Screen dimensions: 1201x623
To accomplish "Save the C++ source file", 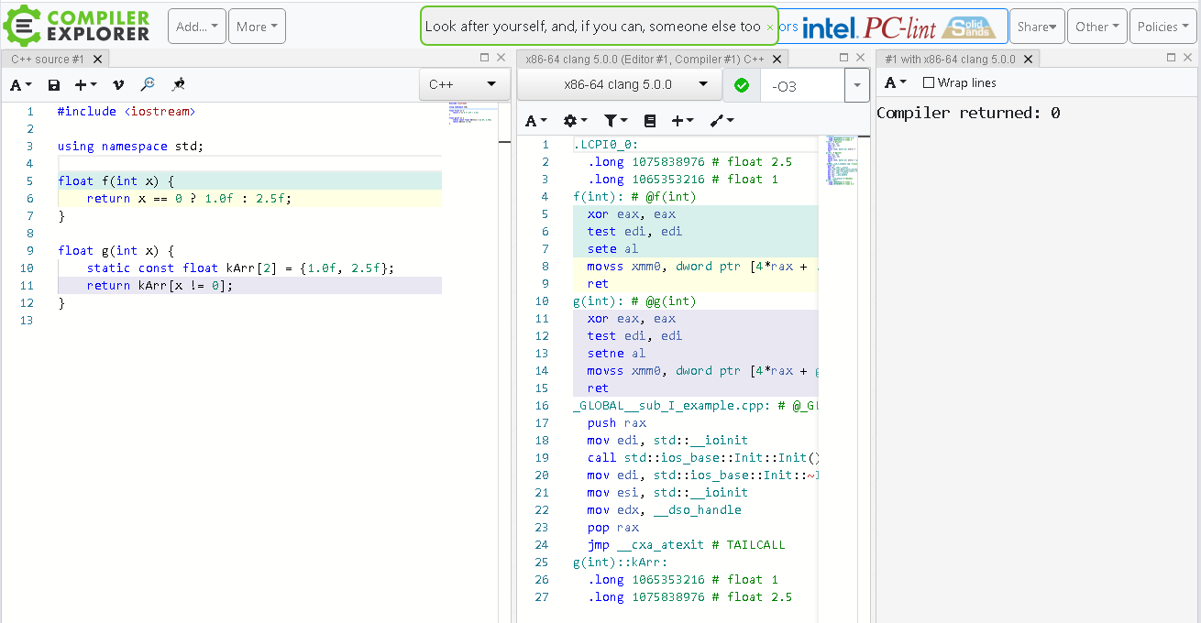I will [54, 84].
